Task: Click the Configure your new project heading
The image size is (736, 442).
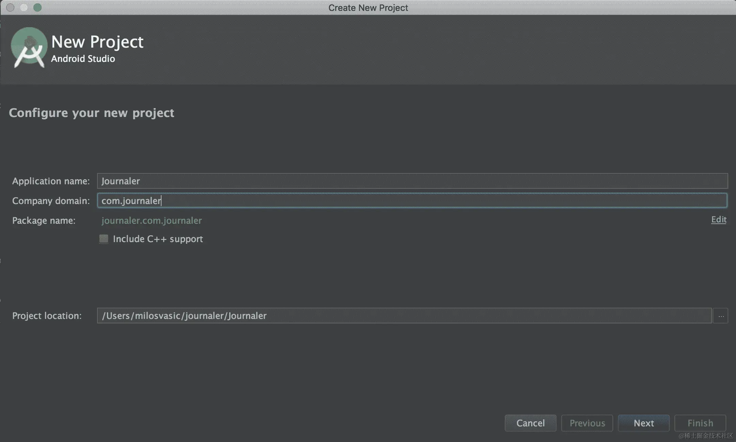Action: point(91,113)
